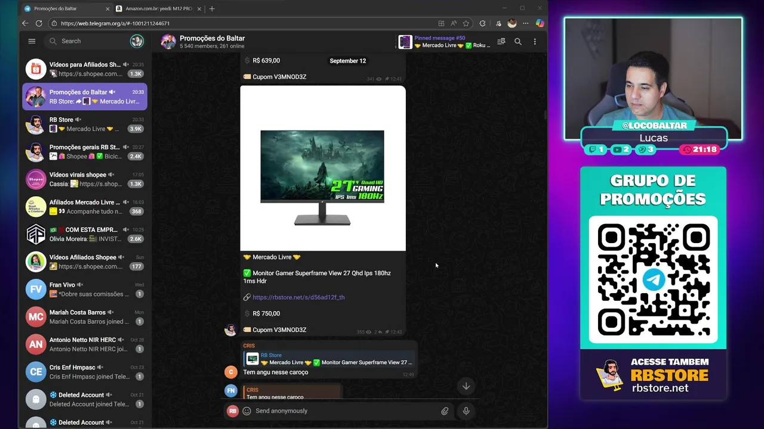
Task: Click the September 12 date label
Action: point(348,61)
